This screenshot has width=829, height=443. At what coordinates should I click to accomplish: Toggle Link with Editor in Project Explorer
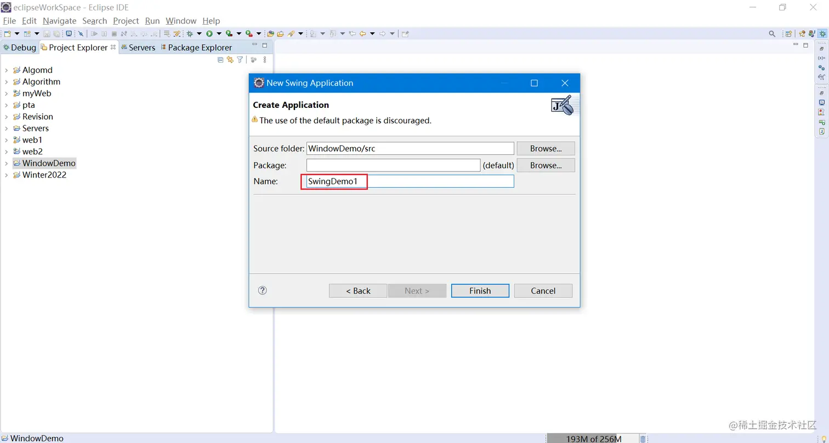[230, 60]
